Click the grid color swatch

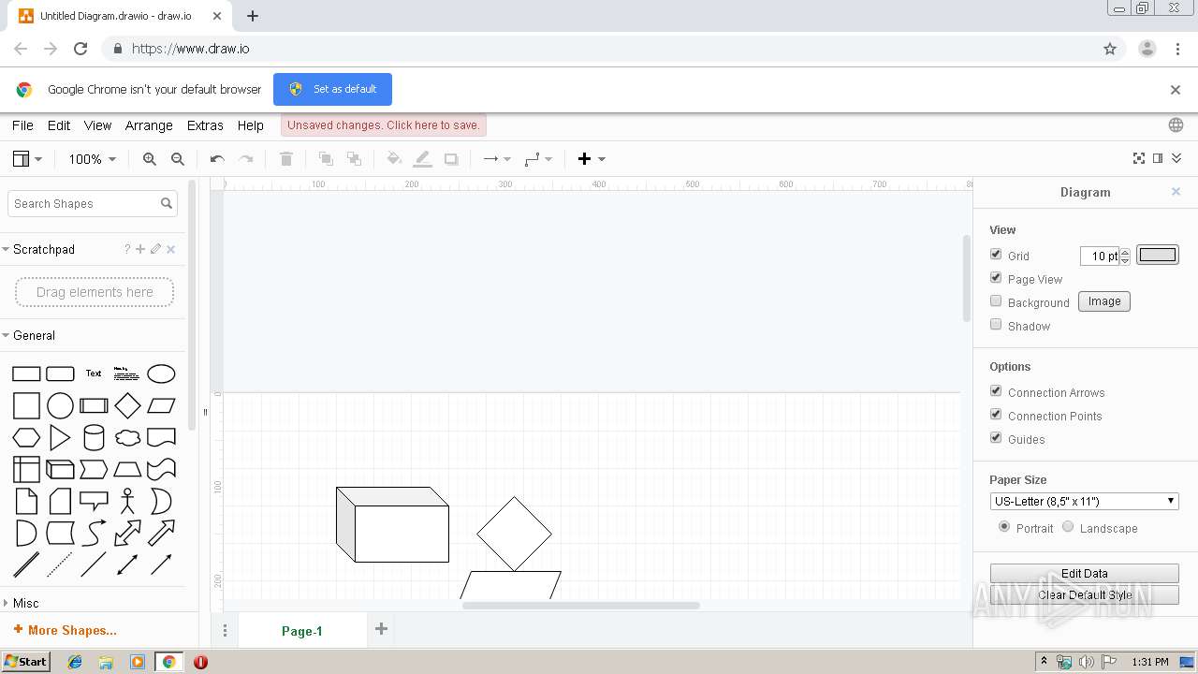click(x=1158, y=255)
